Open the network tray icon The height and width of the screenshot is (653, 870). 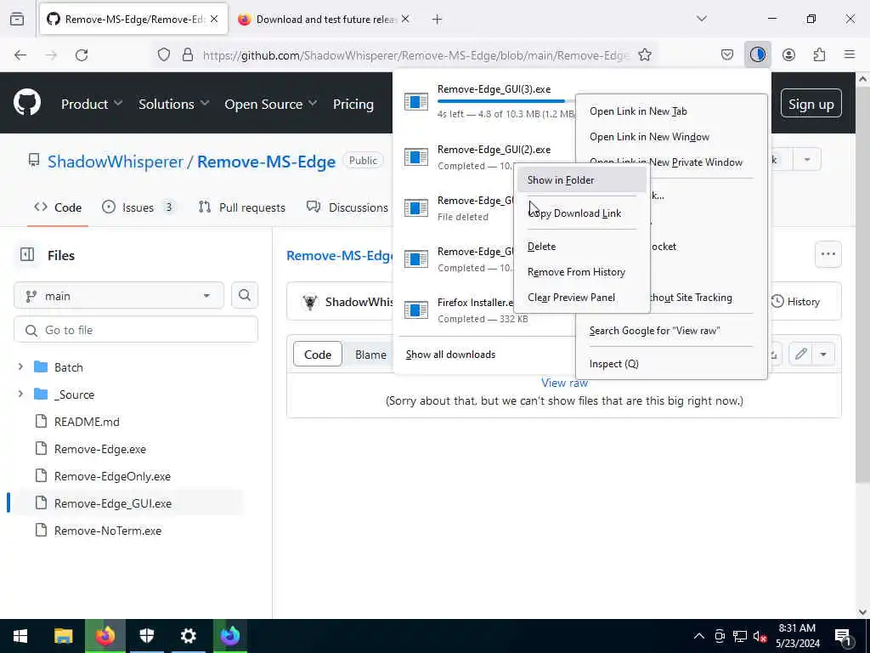tap(740, 636)
